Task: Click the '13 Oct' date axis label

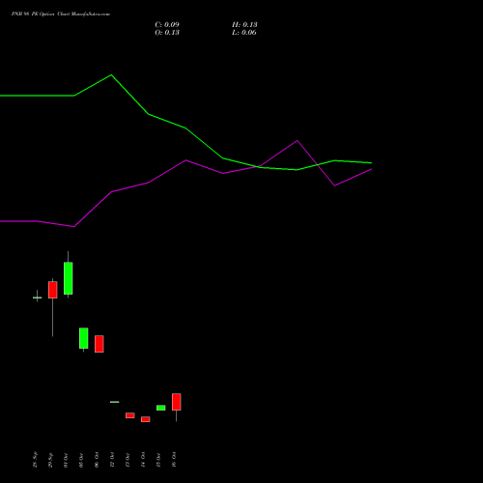Action: [x=128, y=460]
